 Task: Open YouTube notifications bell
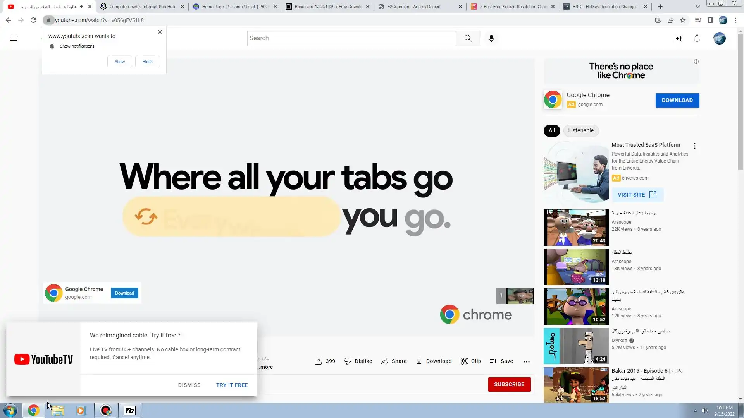(x=697, y=38)
